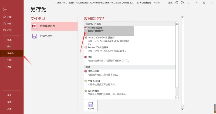This screenshot has height=114, width=216.
Task: Click the icon next to 打包并签署
Action: (x=86, y=71)
